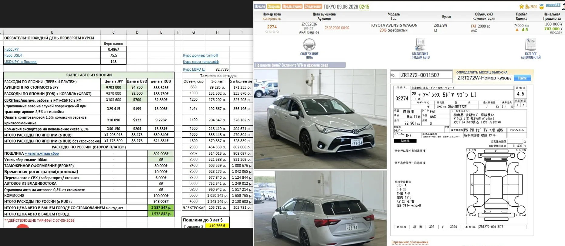The height and width of the screenshot is (246, 565).
Task: Select the $2 500 cell
Action: (137, 93)
